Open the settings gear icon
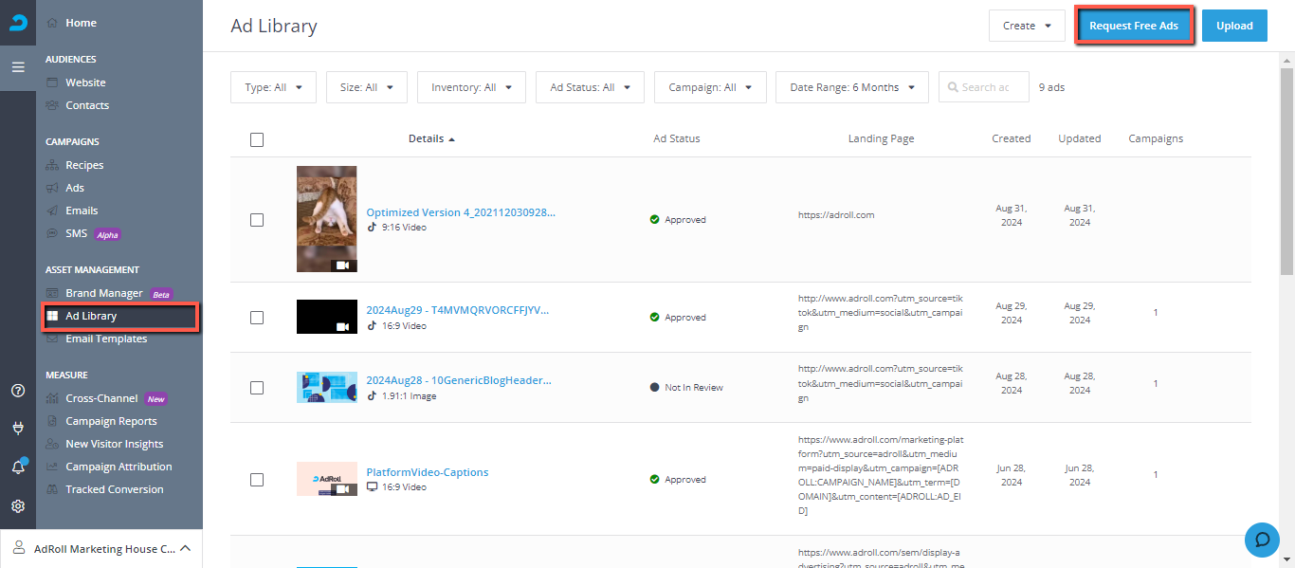This screenshot has height=568, width=1295. tap(18, 506)
